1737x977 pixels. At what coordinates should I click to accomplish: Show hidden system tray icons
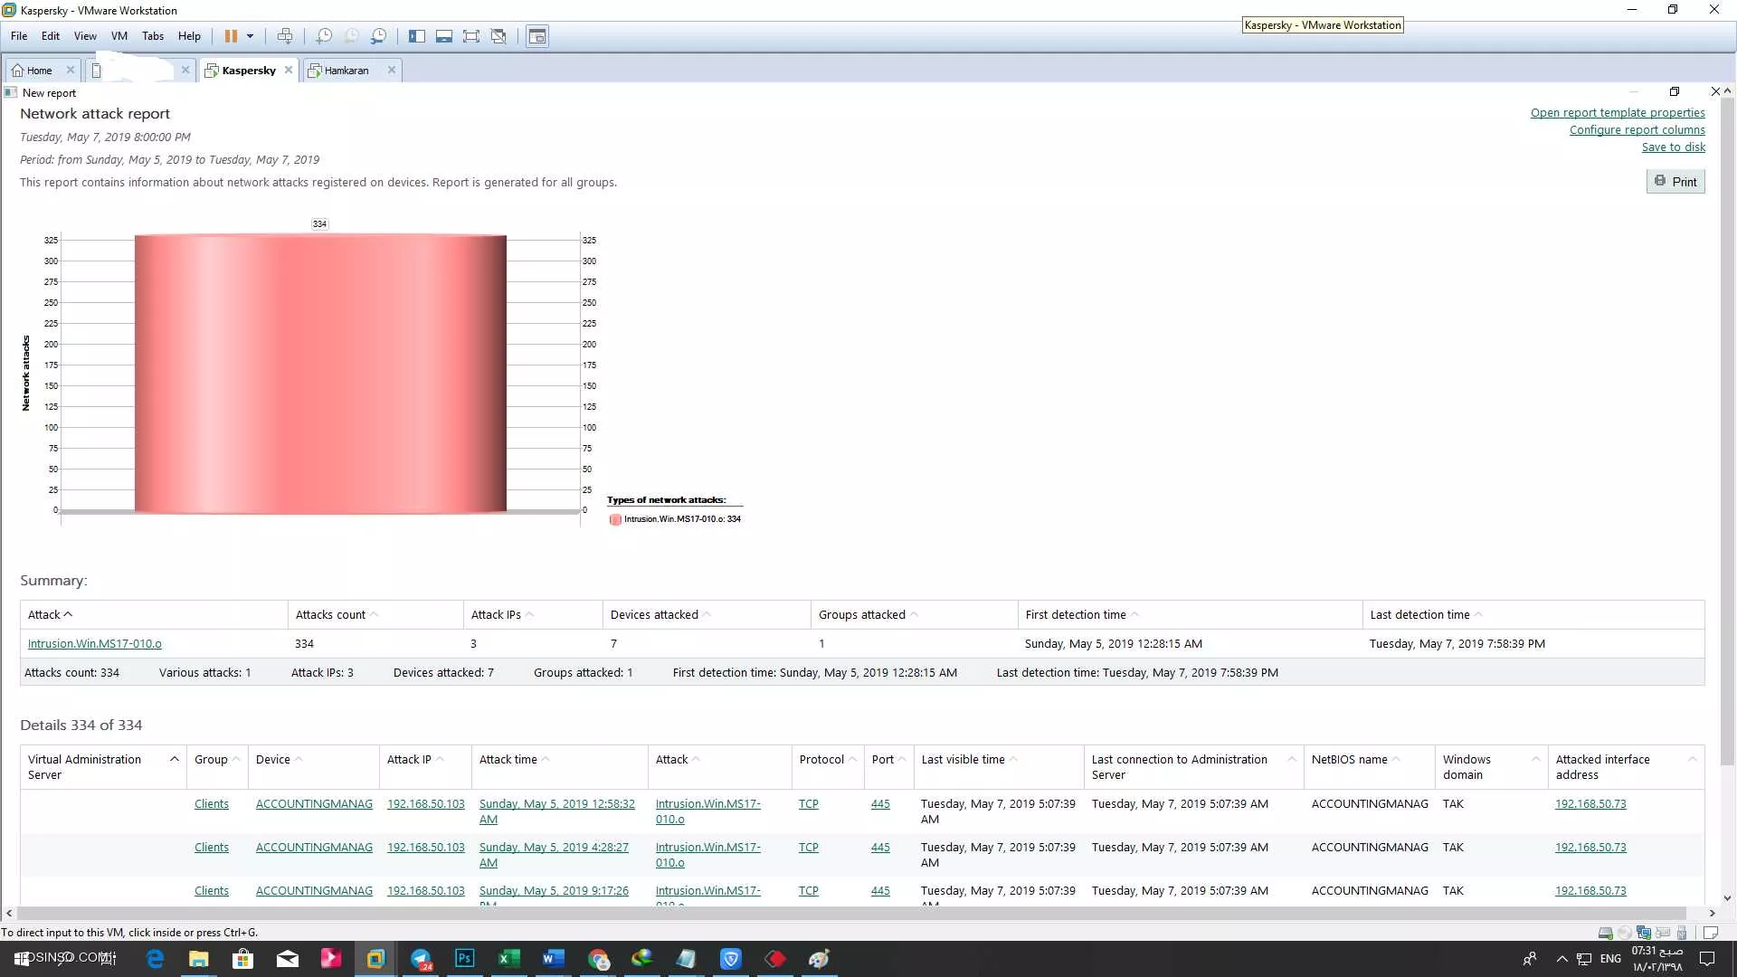tap(1561, 959)
